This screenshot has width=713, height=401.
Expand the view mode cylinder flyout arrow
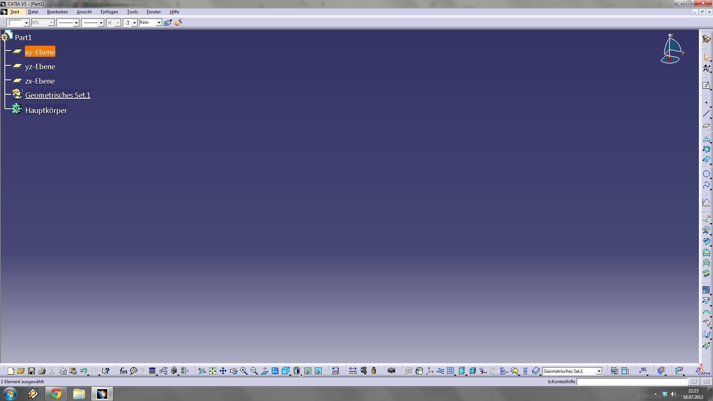pos(301,375)
